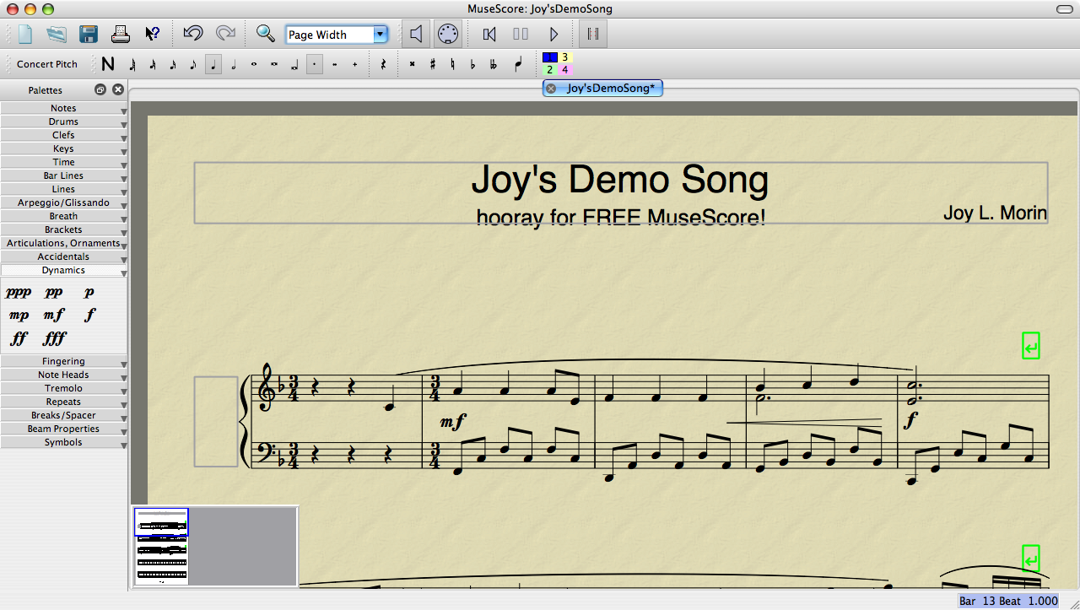Expand the Clefs palette

click(x=63, y=135)
